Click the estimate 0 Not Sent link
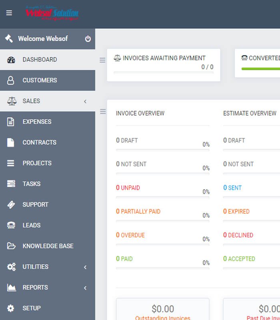This screenshot has height=320, width=280. pos(238,164)
